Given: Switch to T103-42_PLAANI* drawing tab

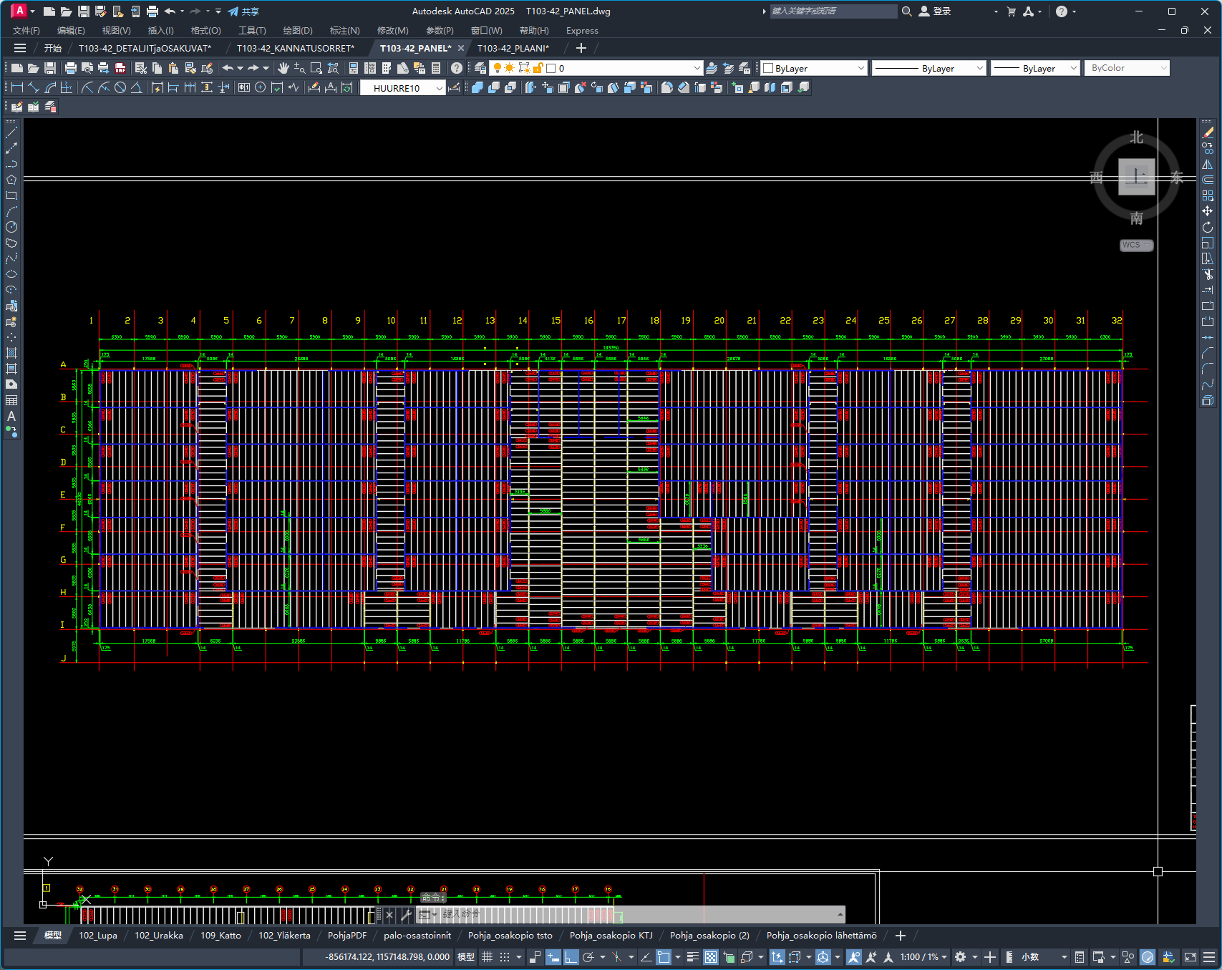Looking at the screenshot, I should 513,48.
